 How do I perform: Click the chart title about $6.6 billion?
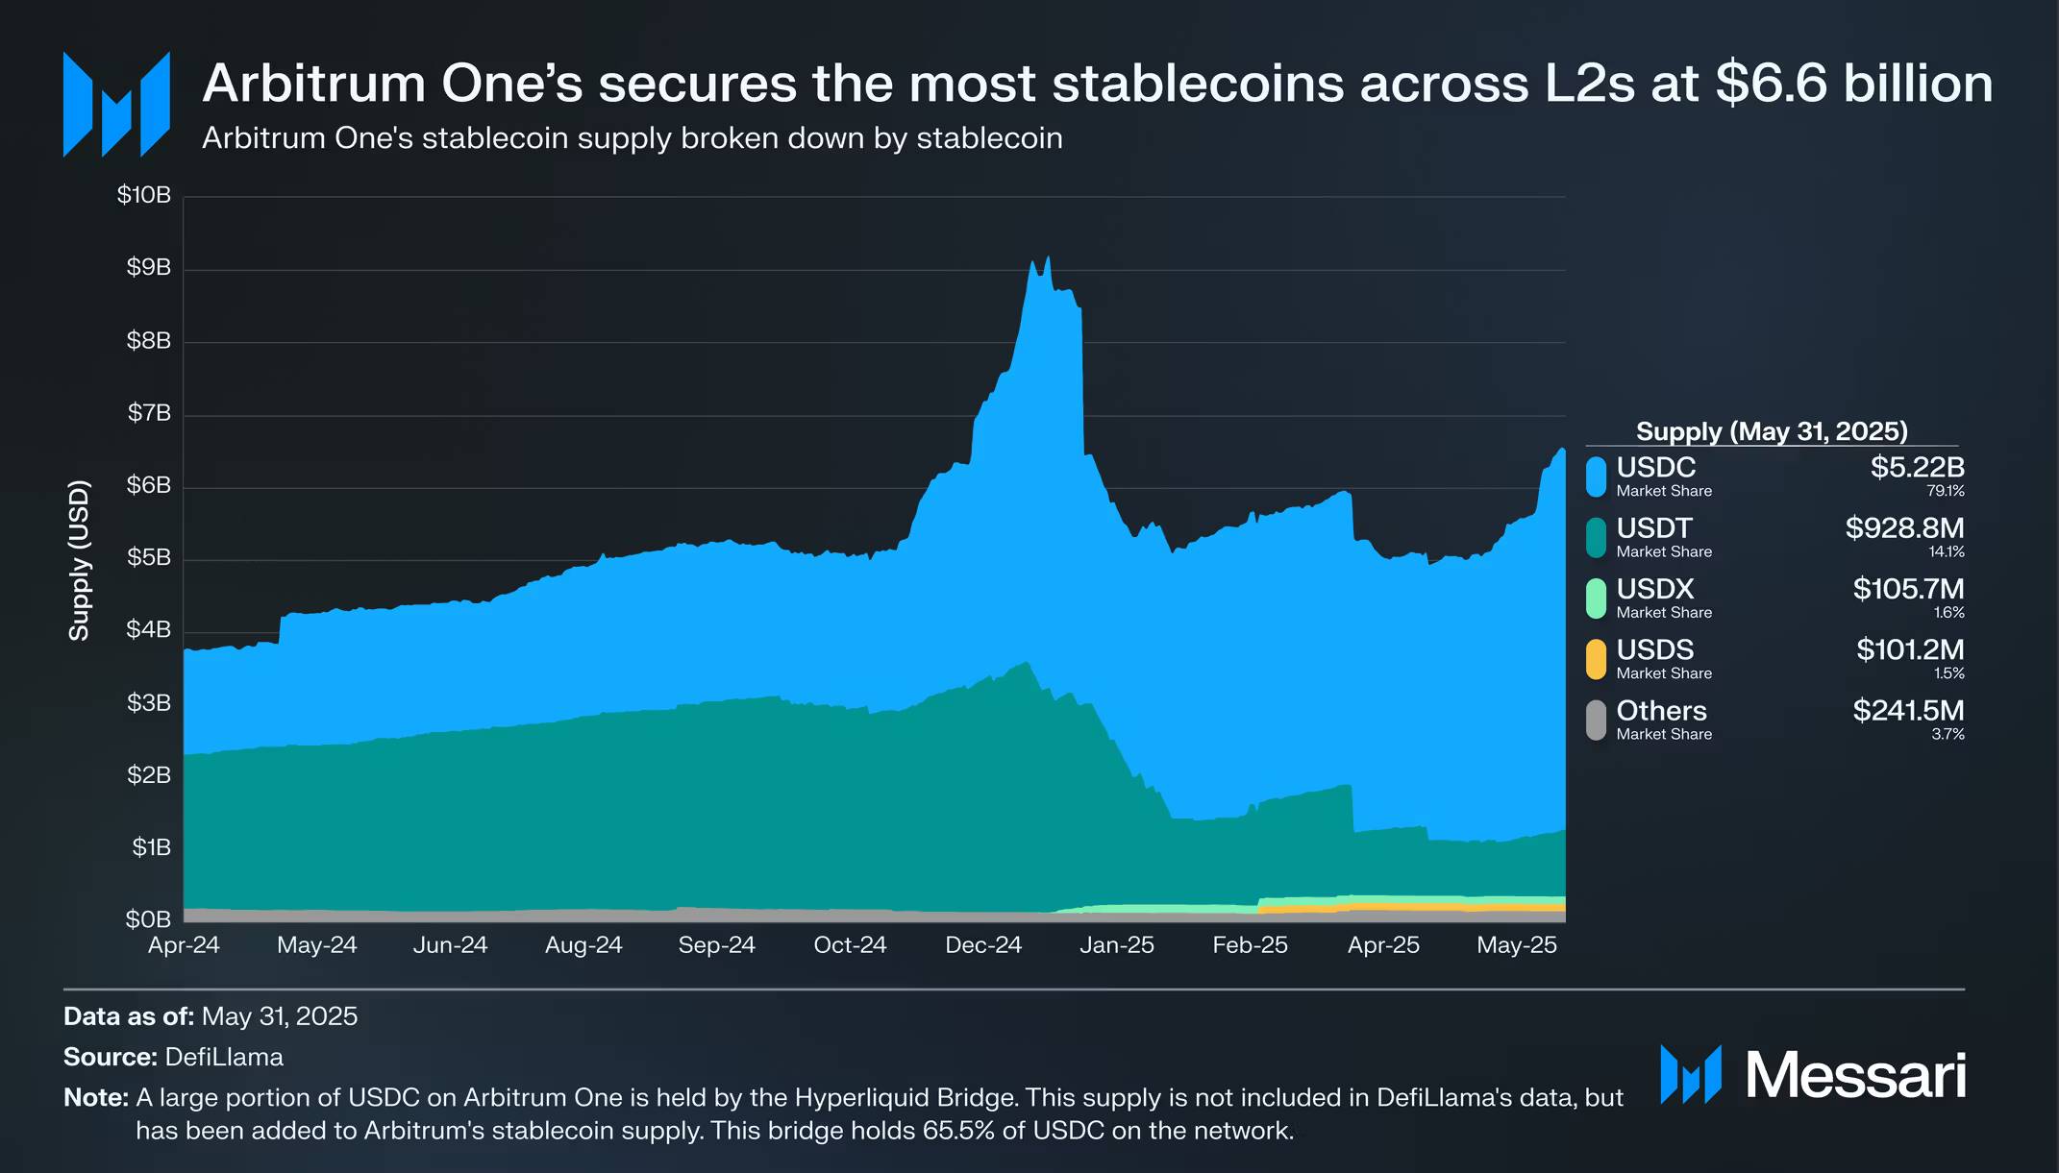[1097, 84]
